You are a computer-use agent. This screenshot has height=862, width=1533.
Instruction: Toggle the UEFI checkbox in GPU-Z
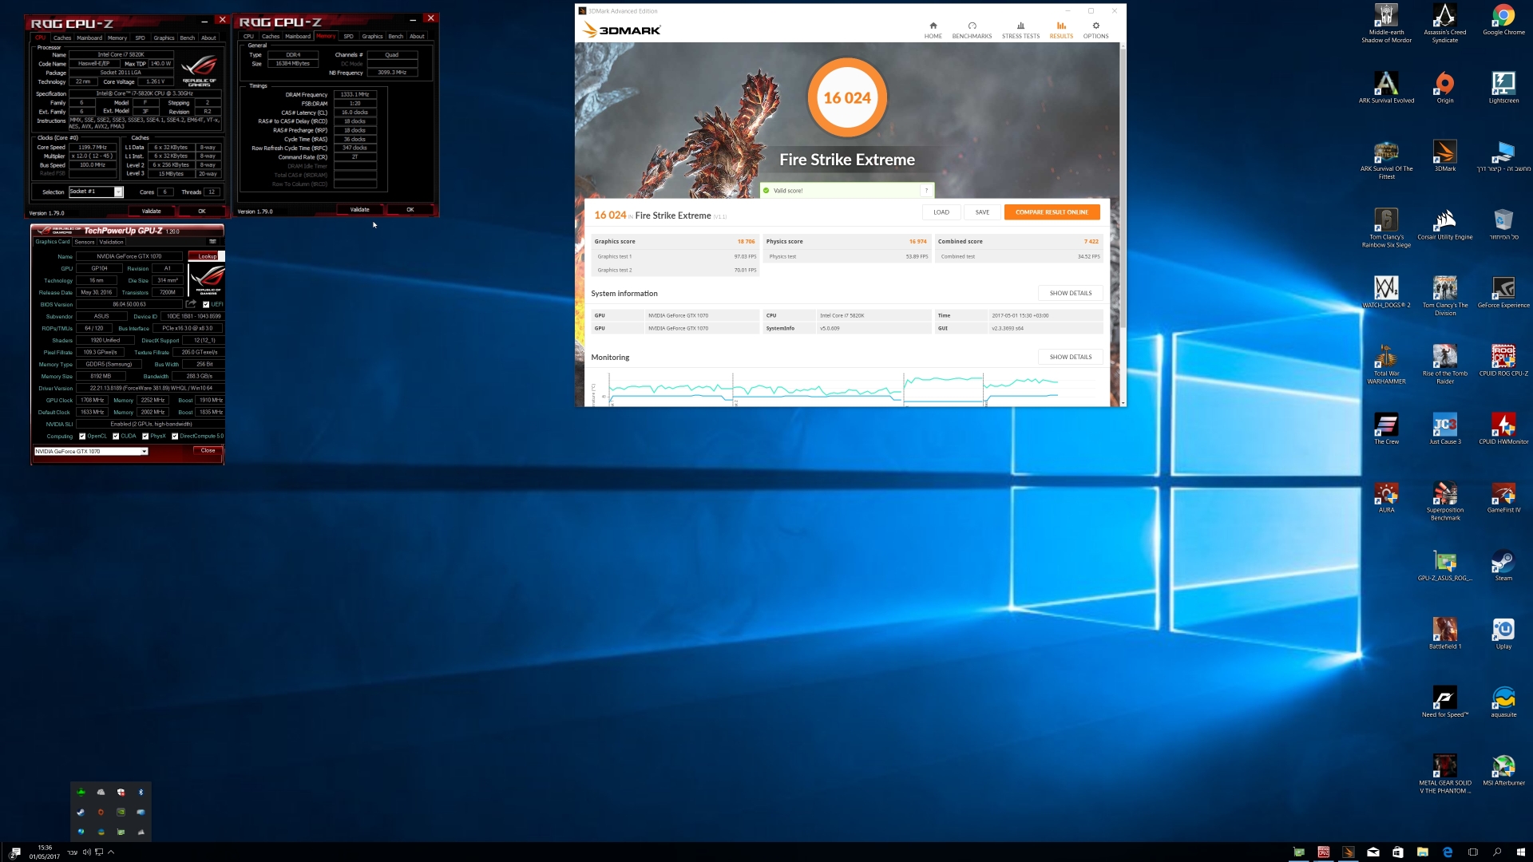206,304
